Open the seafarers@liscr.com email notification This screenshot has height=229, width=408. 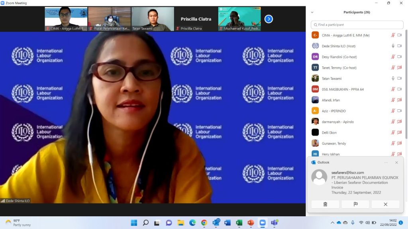[355, 182]
